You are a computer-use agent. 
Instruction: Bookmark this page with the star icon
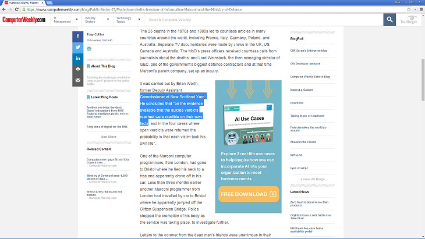point(409,9)
